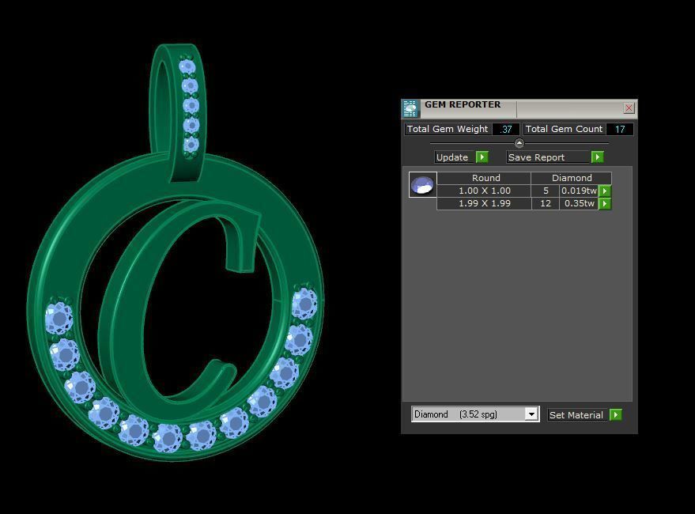This screenshot has width=695, height=514.
Task: Open the Diamond (3.52 spg) material dropdown
Action: [x=531, y=414]
